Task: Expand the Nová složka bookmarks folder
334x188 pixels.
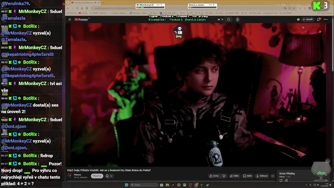Action: [255, 13]
